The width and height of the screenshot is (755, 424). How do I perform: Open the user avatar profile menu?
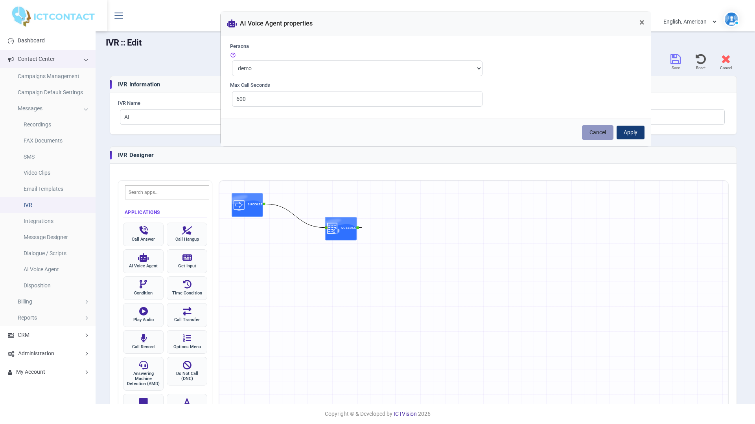[x=731, y=19]
